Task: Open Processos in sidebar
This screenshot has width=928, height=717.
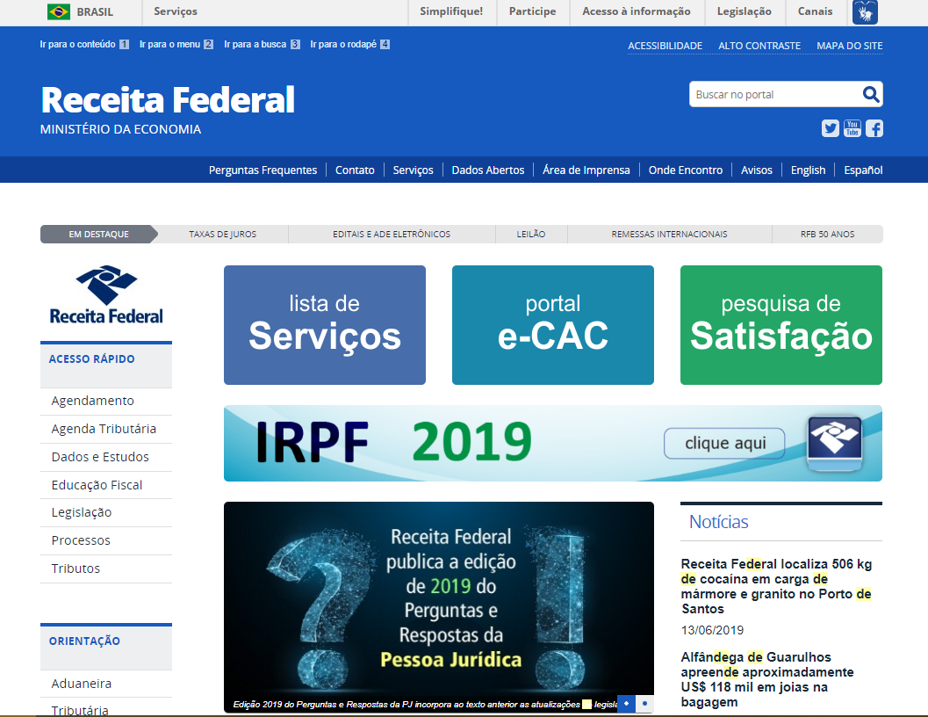Action: pyautogui.click(x=81, y=540)
